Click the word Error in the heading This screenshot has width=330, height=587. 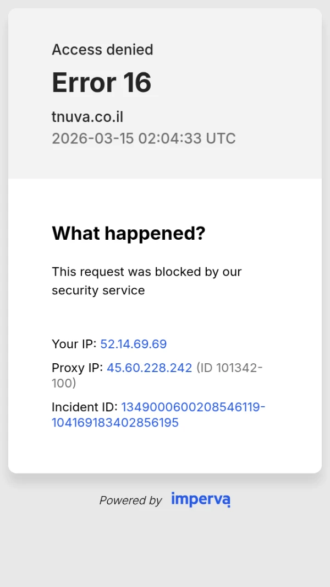84,83
